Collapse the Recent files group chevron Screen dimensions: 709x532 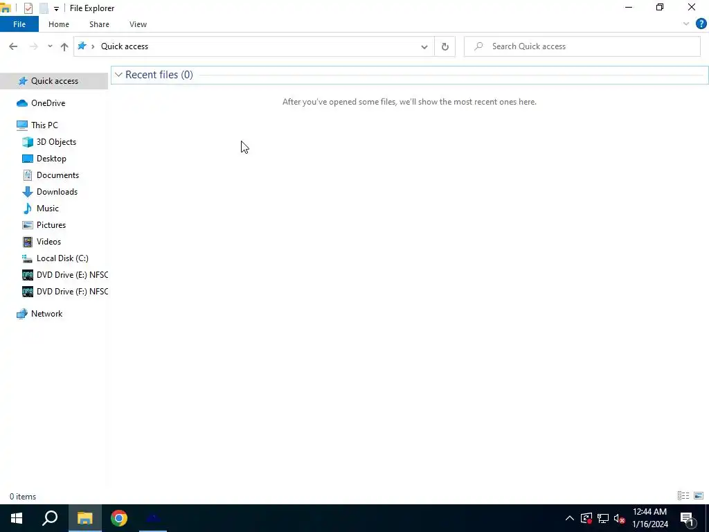pyautogui.click(x=118, y=75)
